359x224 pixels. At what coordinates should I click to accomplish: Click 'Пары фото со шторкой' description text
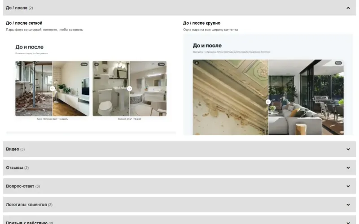[x=44, y=30]
